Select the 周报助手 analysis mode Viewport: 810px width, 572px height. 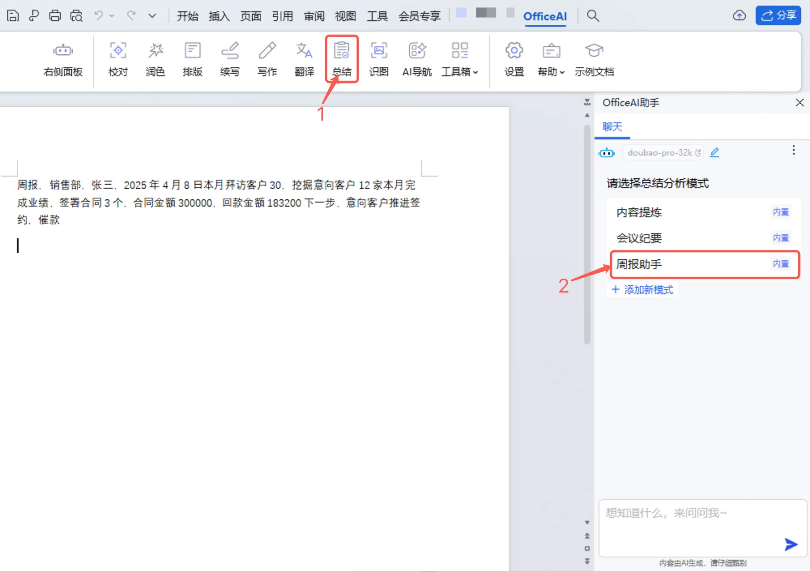point(688,264)
